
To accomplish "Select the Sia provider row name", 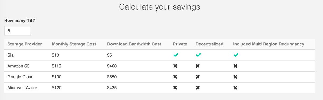I will 10,55.
